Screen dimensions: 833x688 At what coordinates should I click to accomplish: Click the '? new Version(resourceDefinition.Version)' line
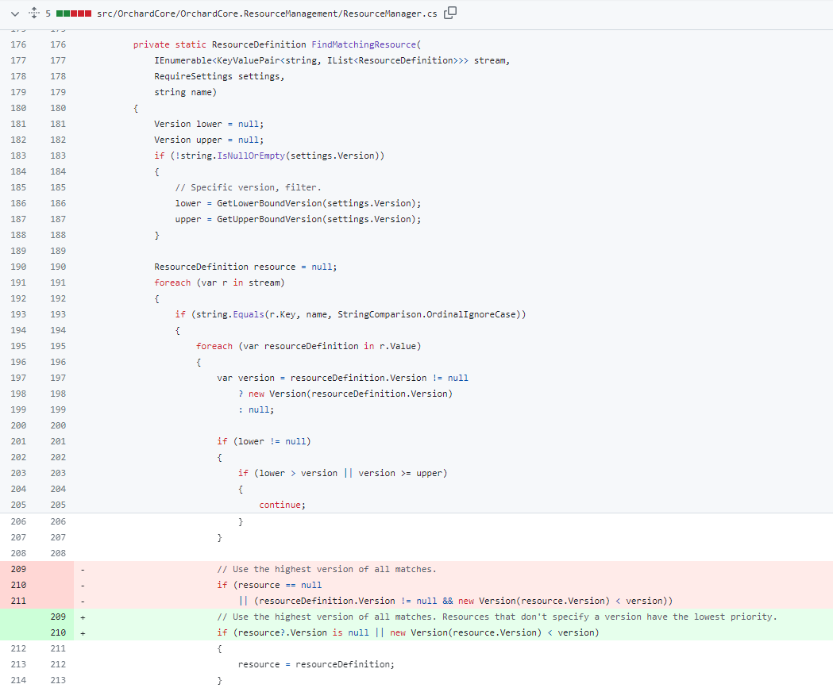(x=345, y=394)
